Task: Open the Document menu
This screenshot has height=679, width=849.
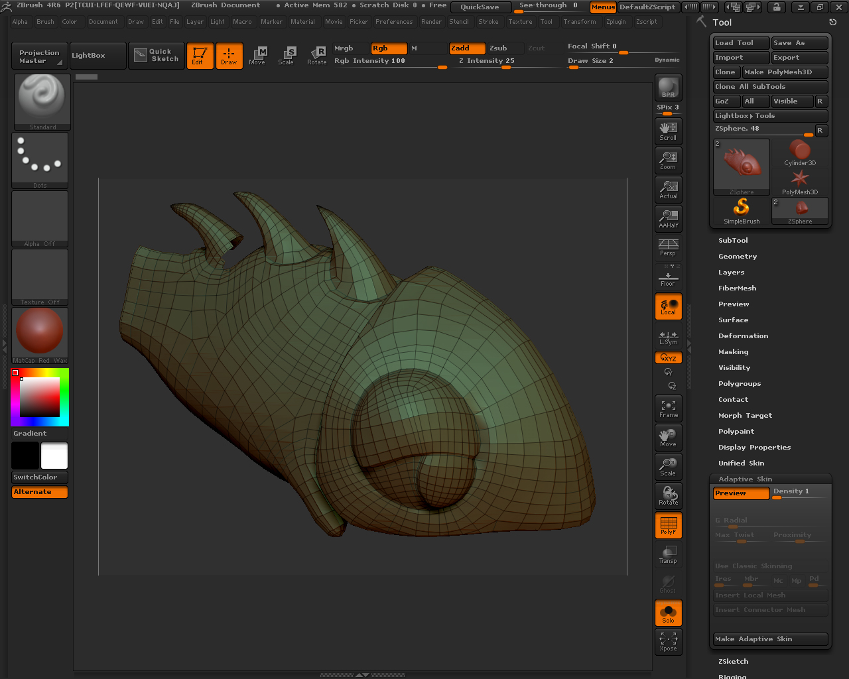Action: click(x=103, y=22)
